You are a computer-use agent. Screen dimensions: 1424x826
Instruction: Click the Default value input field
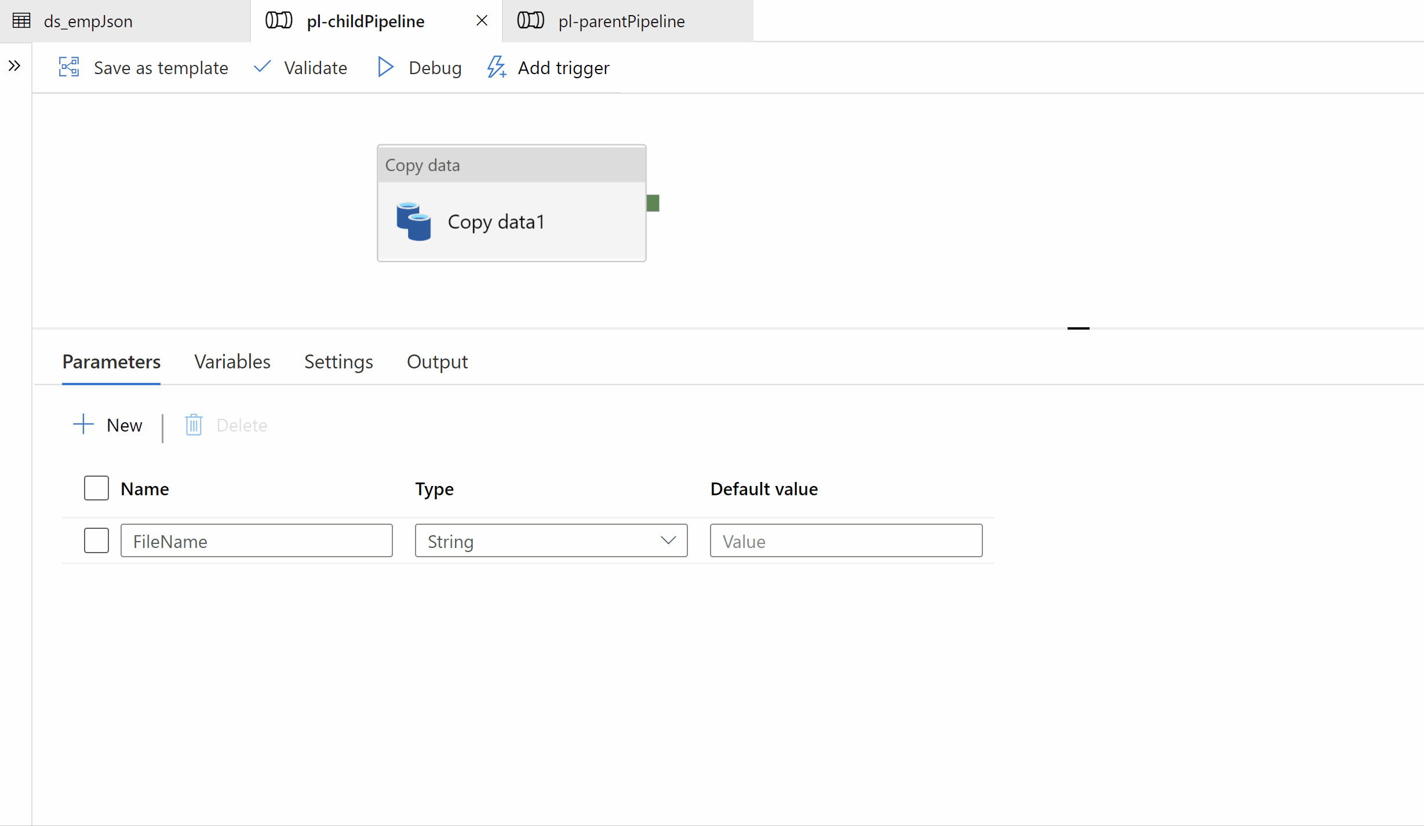(846, 540)
